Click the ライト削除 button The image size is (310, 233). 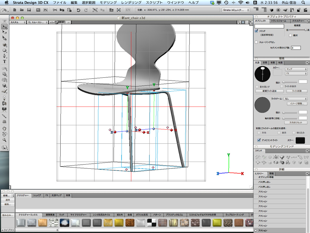[297, 91]
